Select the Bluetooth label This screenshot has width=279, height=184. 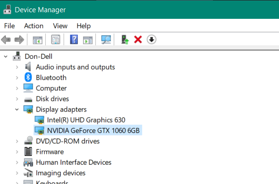point(51,78)
